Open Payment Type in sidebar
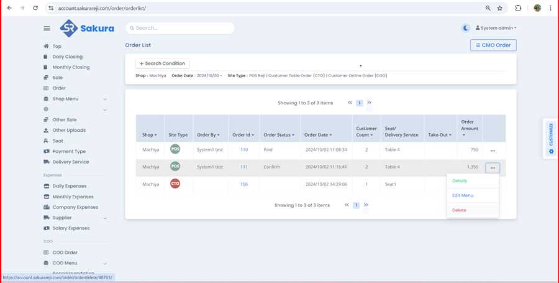Screen dimensions: 559x283 coord(69,151)
